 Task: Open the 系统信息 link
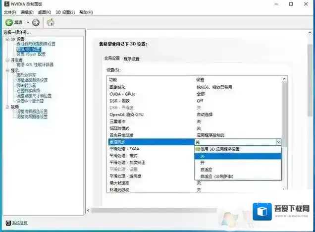pos(19,223)
